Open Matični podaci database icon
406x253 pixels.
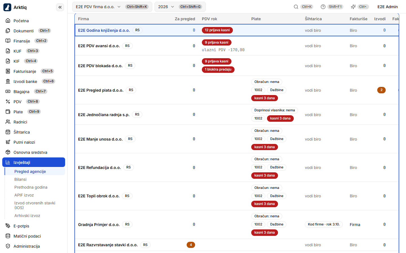coord(8,236)
